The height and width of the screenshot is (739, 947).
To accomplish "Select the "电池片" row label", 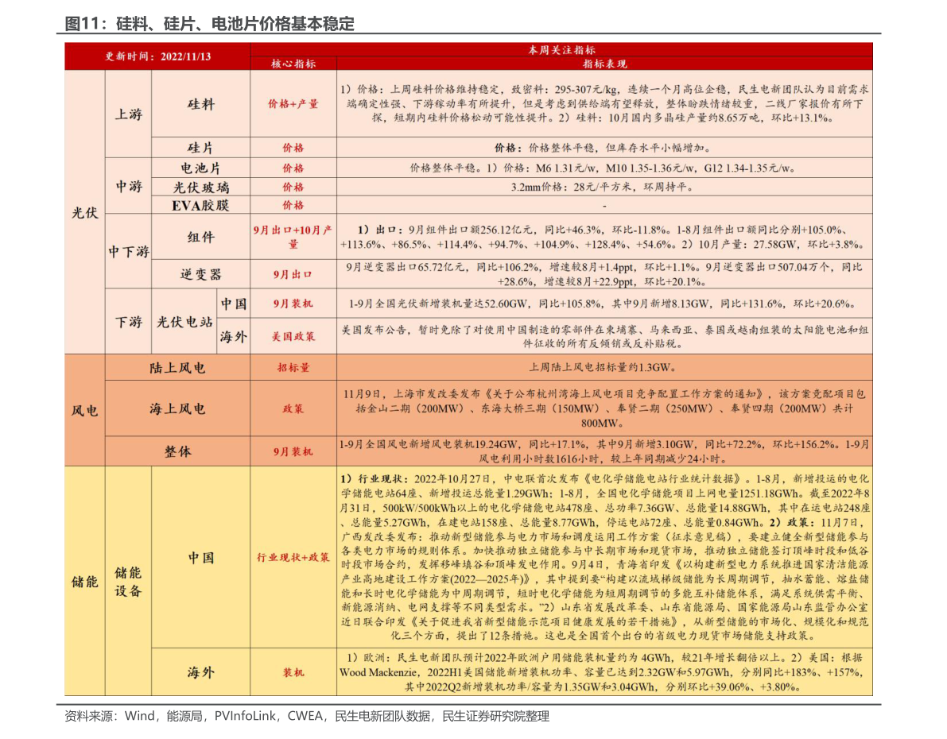I will [200, 168].
